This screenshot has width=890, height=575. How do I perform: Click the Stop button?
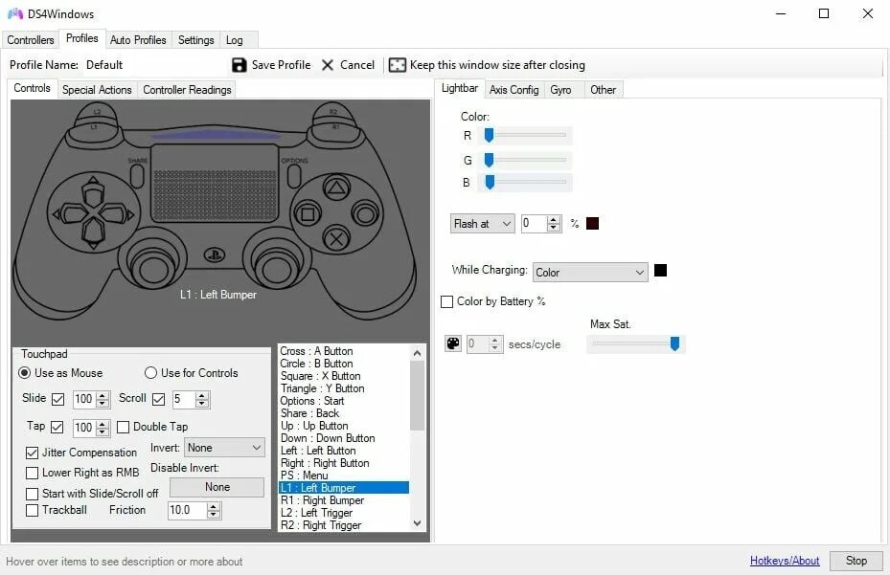click(x=856, y=561)
